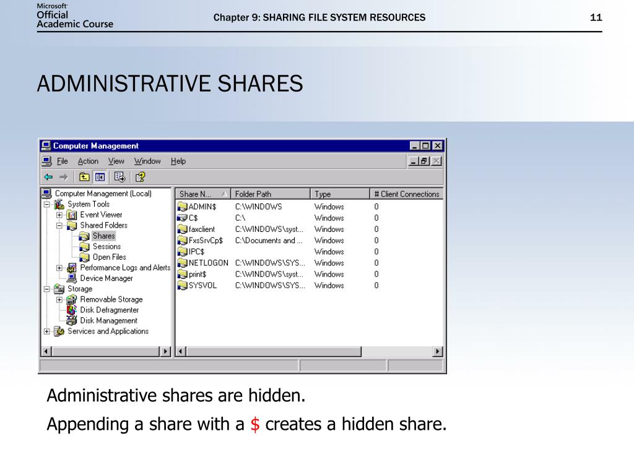The image size is (634, 475).
Task: Click the Disk Management tree icon
Action: click(x=72, y=321)
